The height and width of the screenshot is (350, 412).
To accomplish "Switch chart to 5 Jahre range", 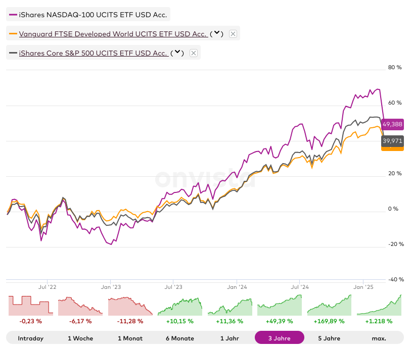I will tap(329, 338).
